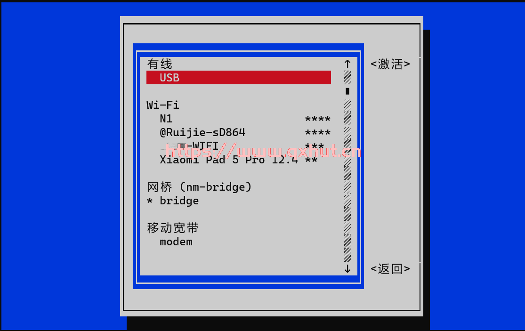525x331 pixels.
Task: Pick the Xiaomi Pad 5 Pro 12.4 network
Action: click(x=238, y=160)
